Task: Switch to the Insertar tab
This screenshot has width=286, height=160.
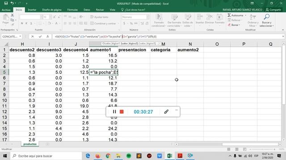Action: coord(32,10)
